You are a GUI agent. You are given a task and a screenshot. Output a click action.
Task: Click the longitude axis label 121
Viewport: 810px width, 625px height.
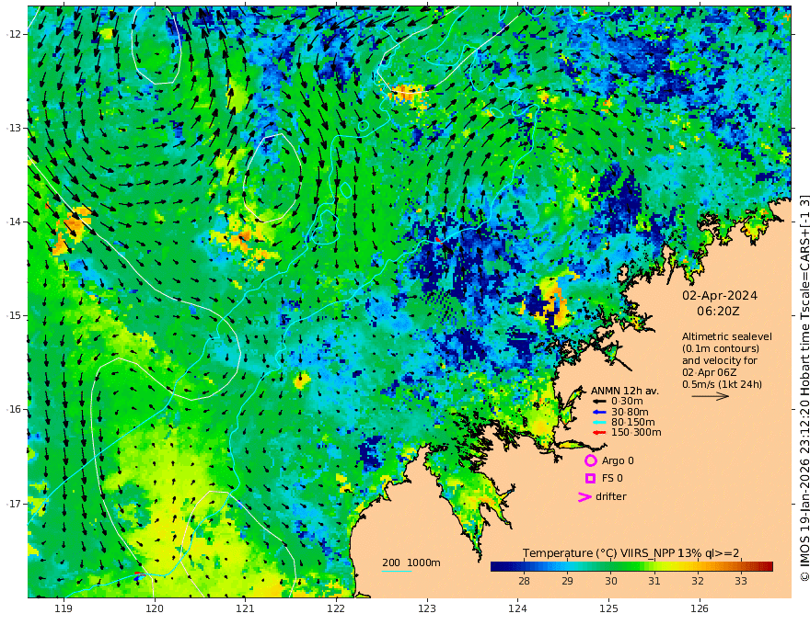246,608
